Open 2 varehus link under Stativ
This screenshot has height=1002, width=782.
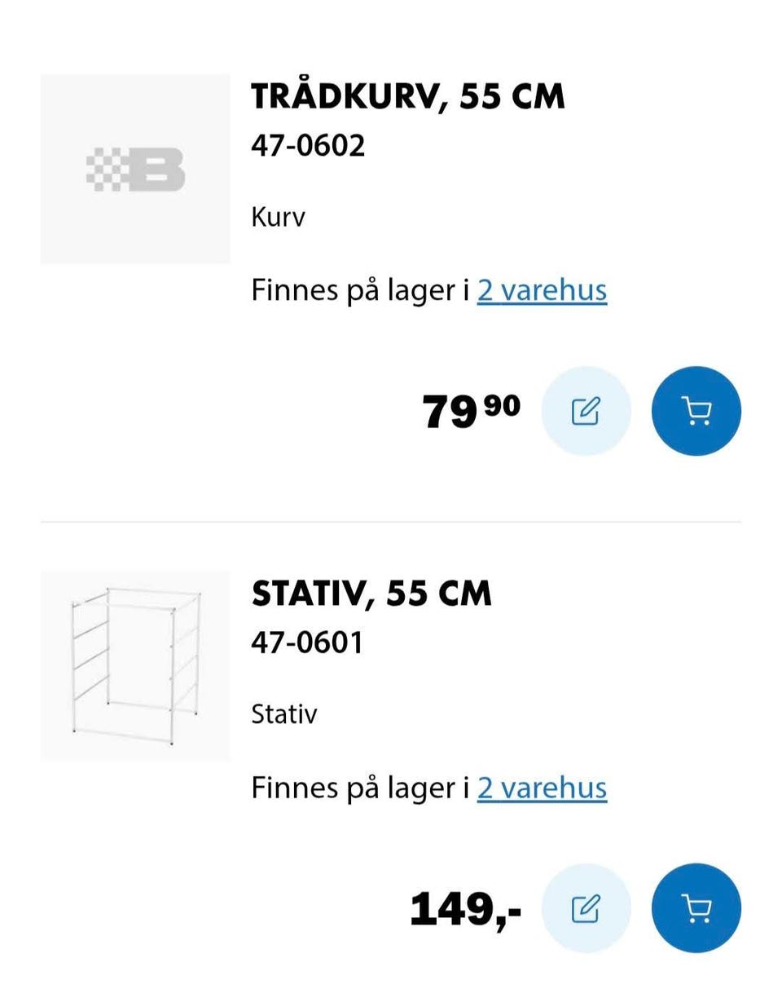[x=542, y=788]
